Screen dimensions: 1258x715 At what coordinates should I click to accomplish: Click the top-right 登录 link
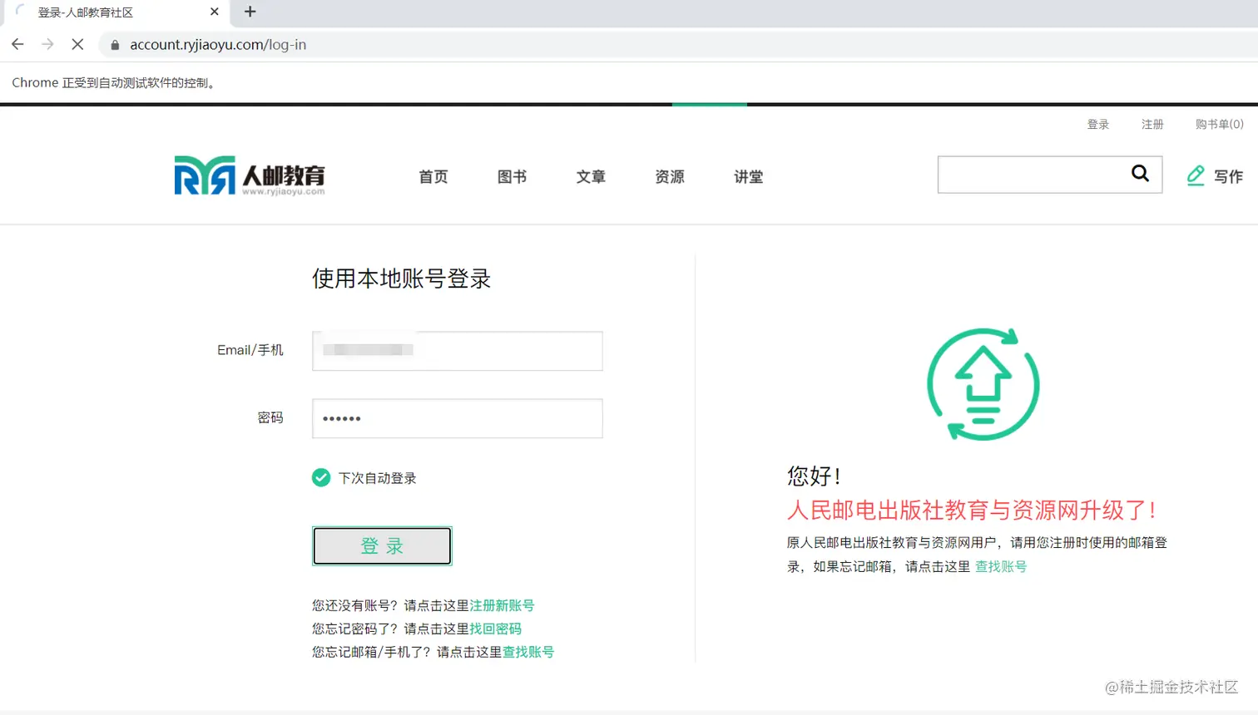coord(1098,124)
